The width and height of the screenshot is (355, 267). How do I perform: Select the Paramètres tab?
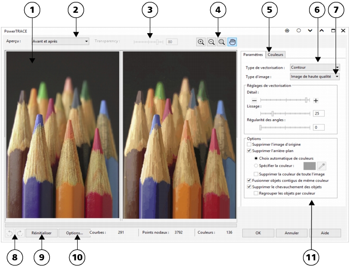(x=253, y=55)
